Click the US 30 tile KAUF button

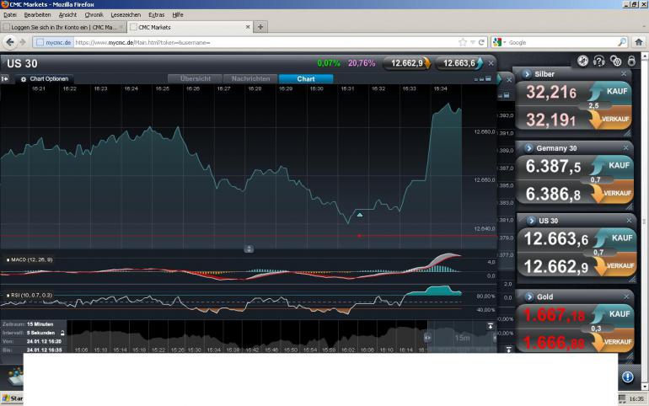tap(615, 238)
